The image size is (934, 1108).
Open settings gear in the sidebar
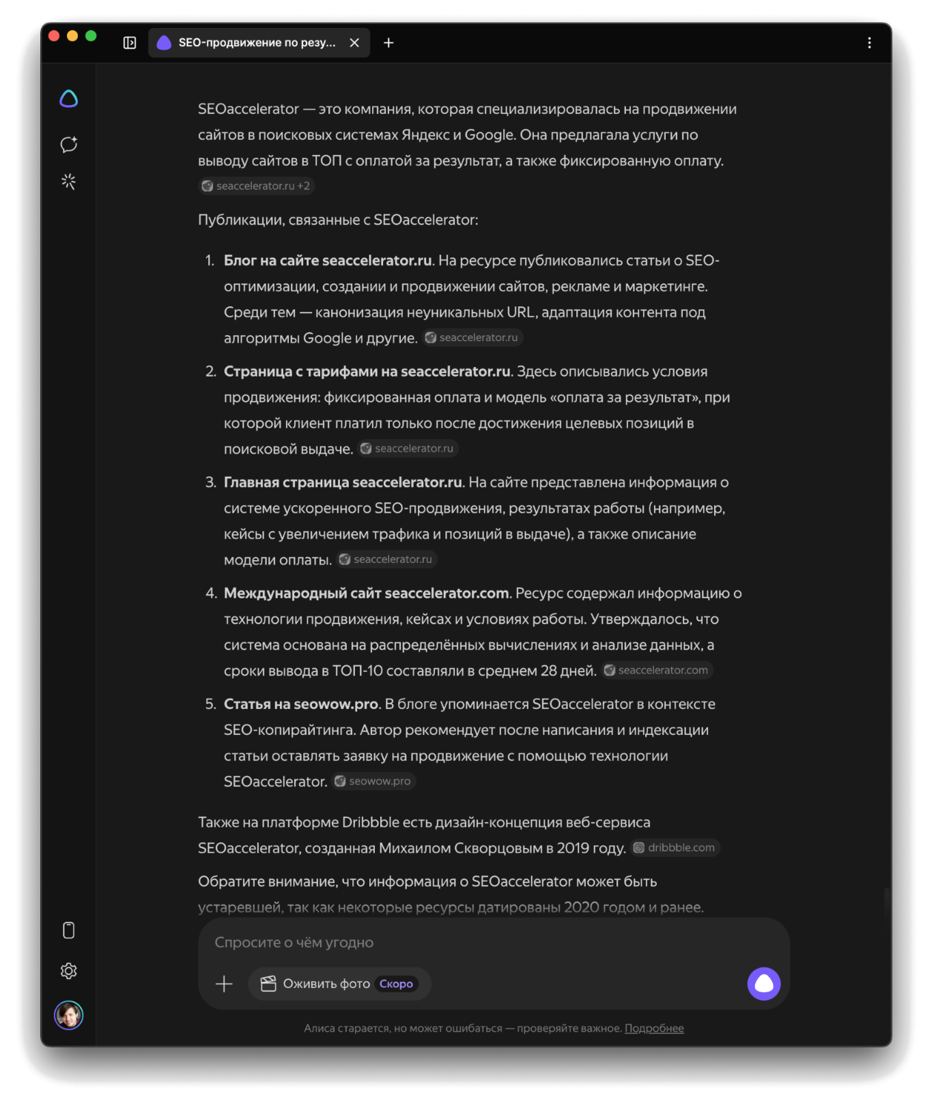[69, 971]
